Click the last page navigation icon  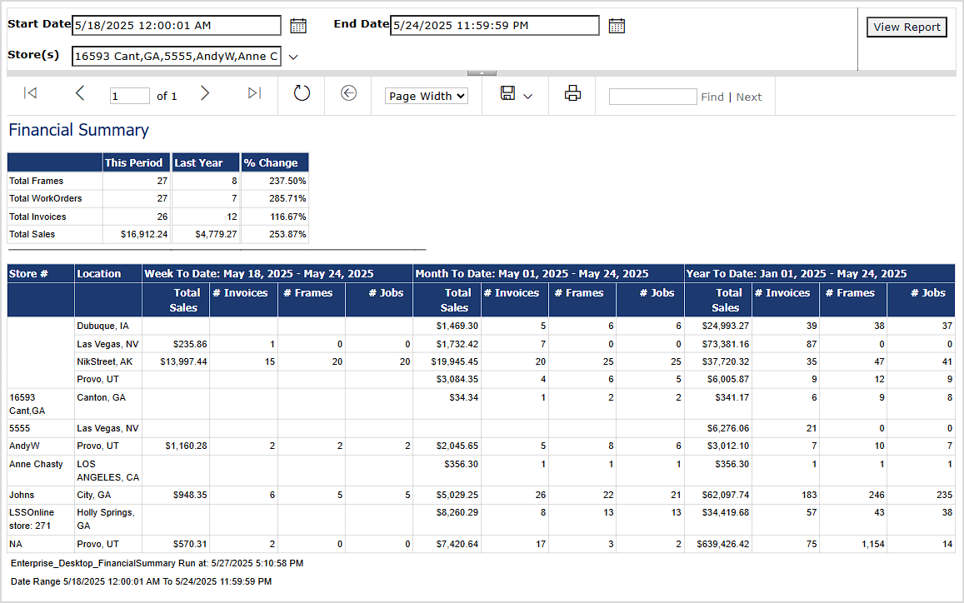(x=254, y=93)
